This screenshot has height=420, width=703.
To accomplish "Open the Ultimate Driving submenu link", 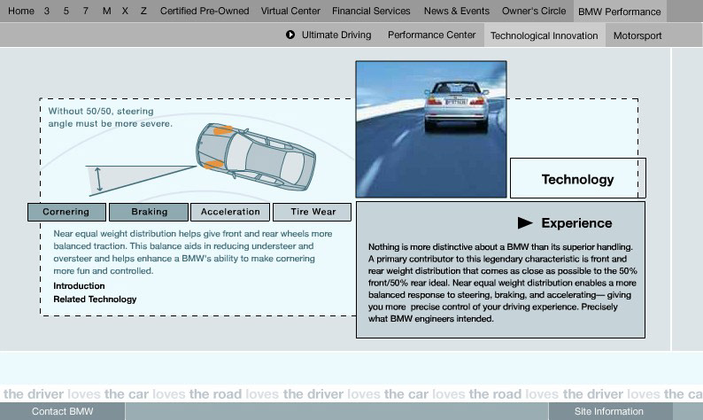I will 336,35.
